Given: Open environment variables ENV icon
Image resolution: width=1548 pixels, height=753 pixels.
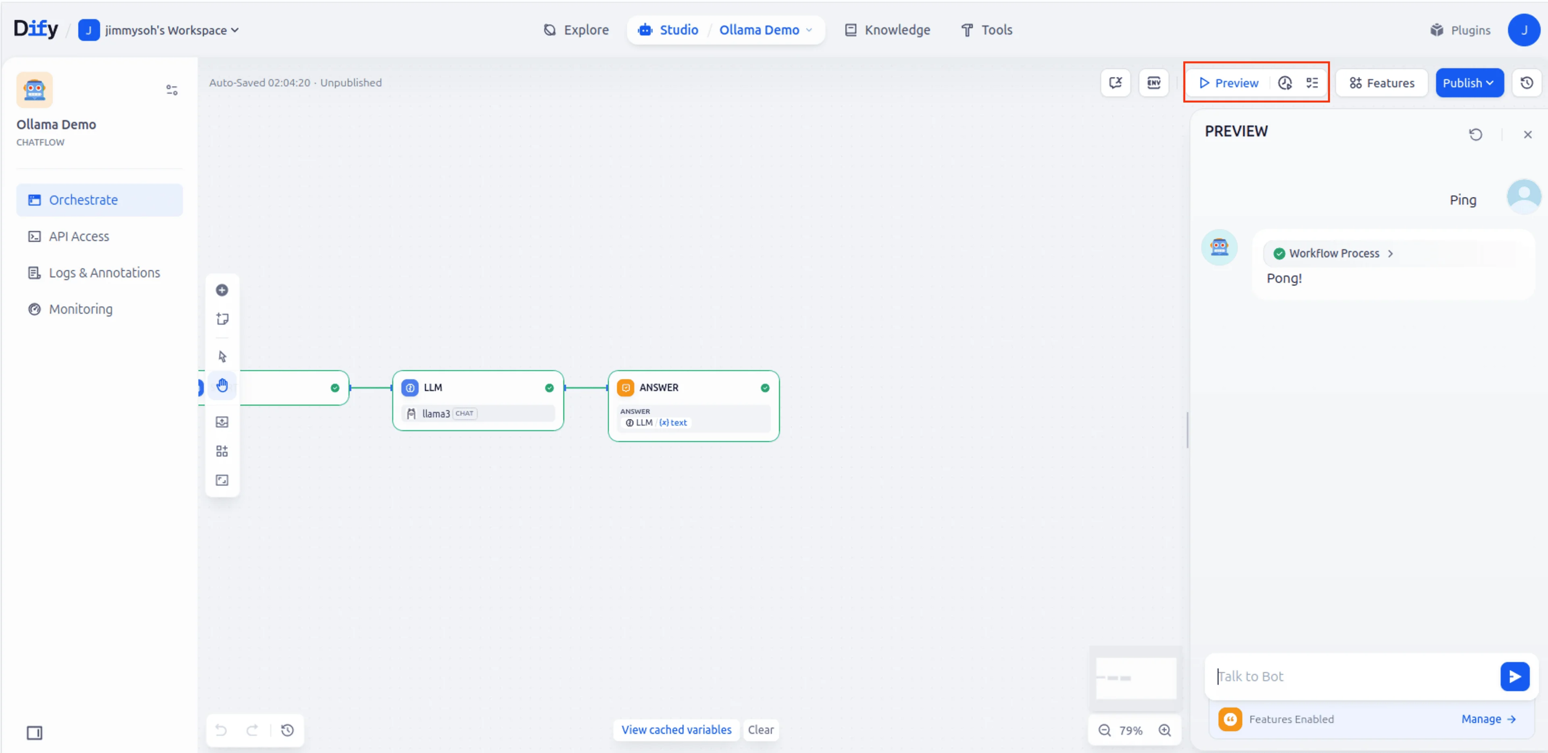Looking at the screenshot, I should (1154, 83).
